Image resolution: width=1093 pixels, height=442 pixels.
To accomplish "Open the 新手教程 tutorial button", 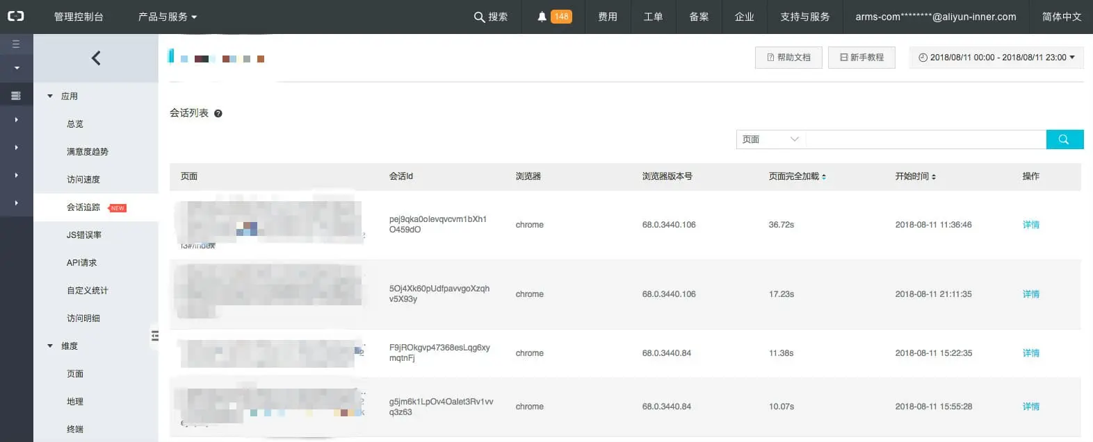I will (x=861, y=58).
